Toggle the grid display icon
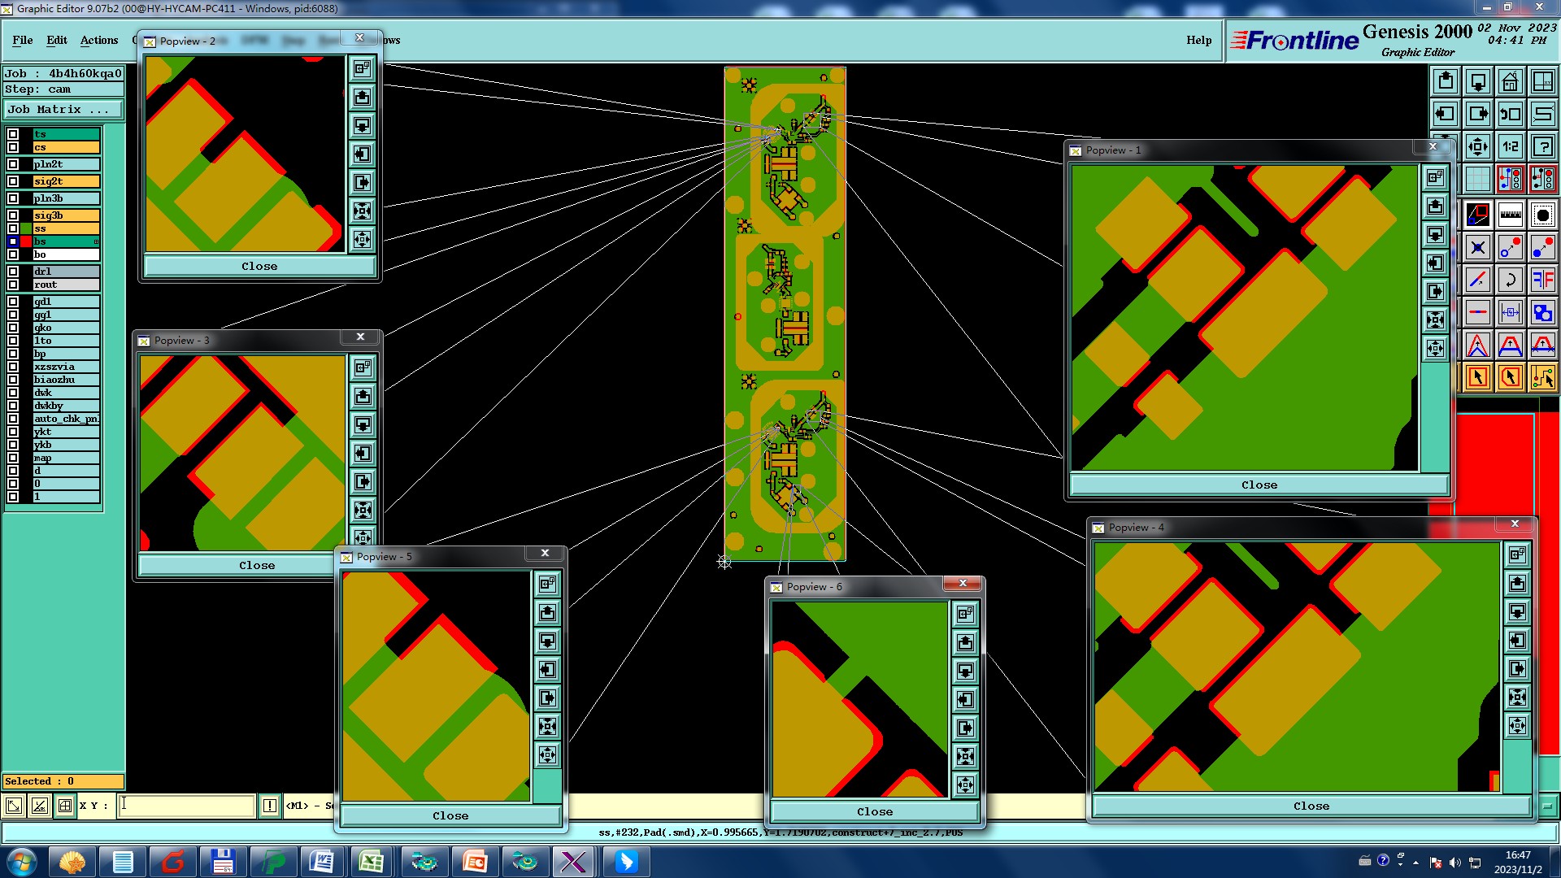1561x878 pixels. [1478, 178]
